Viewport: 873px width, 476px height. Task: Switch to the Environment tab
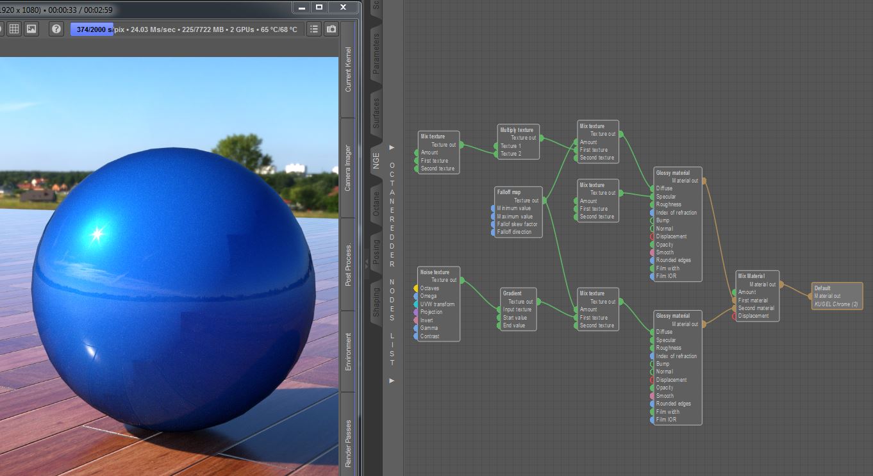(x=348, y=351)
